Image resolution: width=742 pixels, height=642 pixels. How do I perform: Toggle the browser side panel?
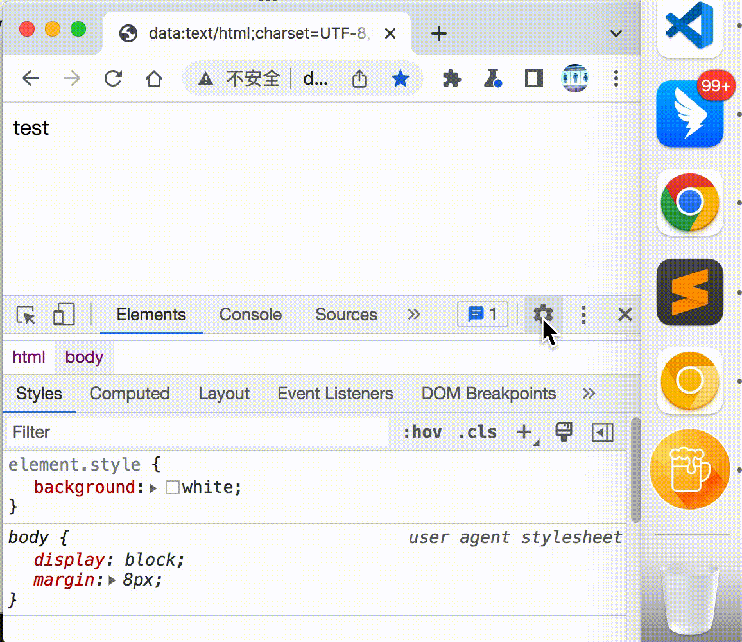pyautogui.click(x=534, y=78)
